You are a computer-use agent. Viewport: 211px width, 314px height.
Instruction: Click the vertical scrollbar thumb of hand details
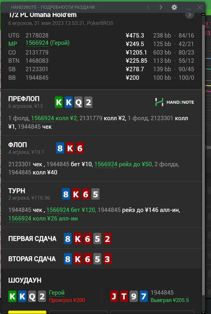click(203, 160)
